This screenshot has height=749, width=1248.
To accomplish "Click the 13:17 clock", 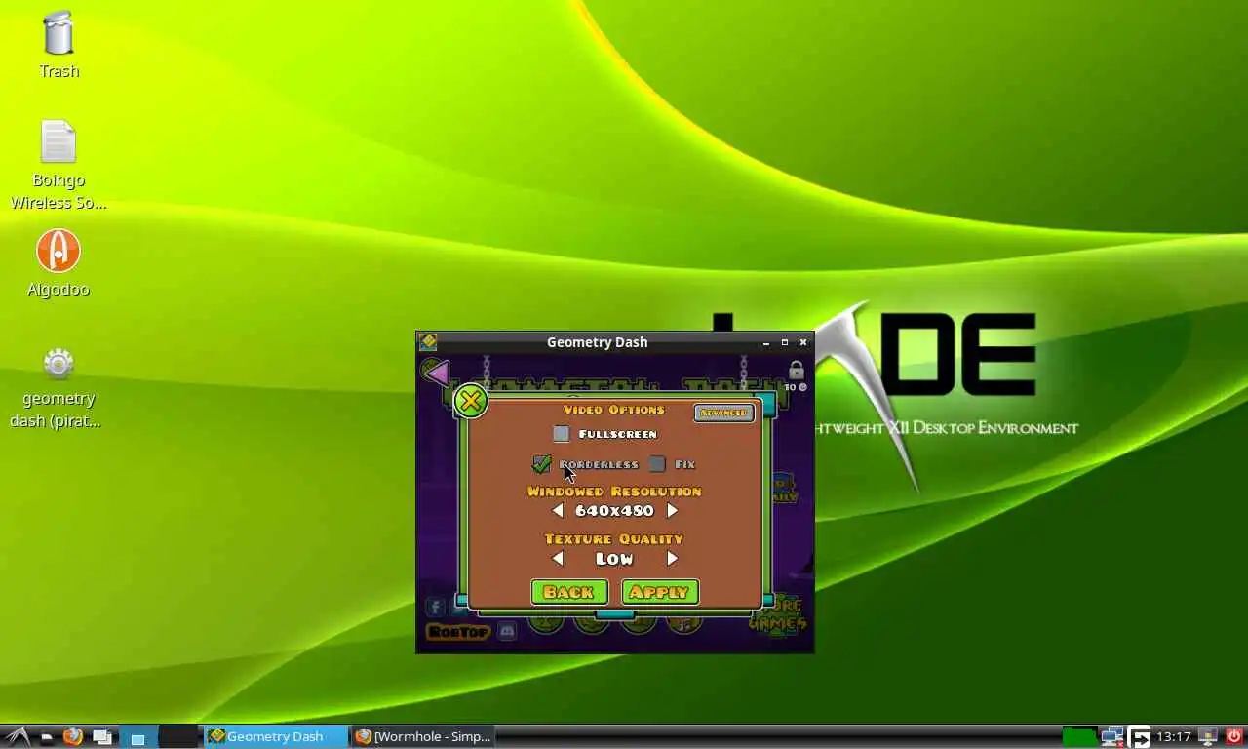I will (x=1174, y=737).
